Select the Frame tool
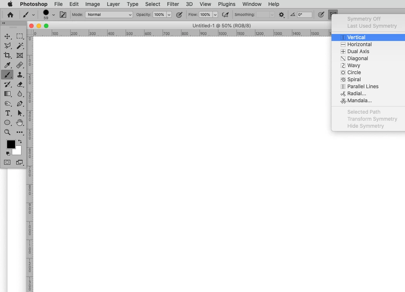 coord(20,55)
